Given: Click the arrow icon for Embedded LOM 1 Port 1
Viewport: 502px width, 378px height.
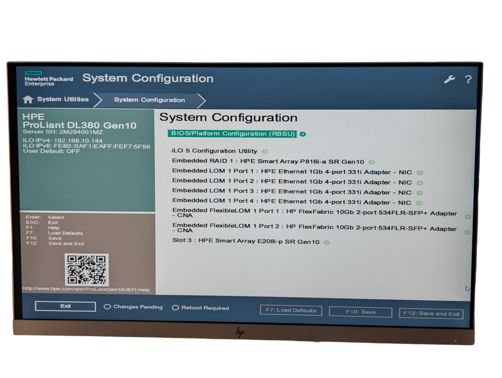Looking at the screenshot, I should (x=420, y=173).
